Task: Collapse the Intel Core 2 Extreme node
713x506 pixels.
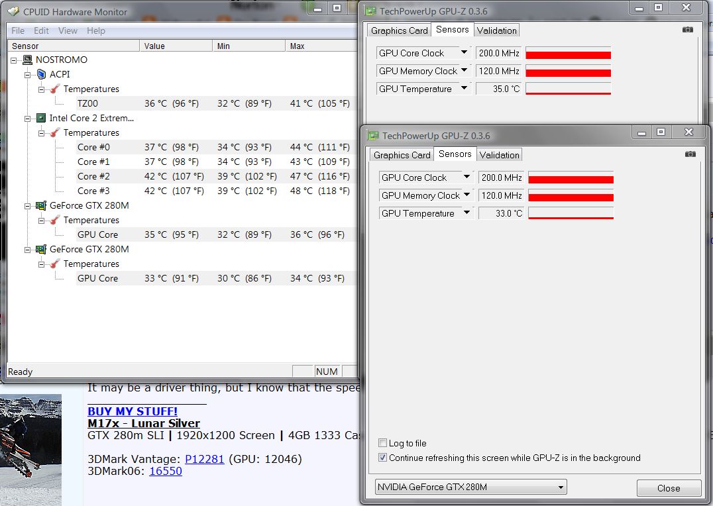Action: [x=27, y=118]
